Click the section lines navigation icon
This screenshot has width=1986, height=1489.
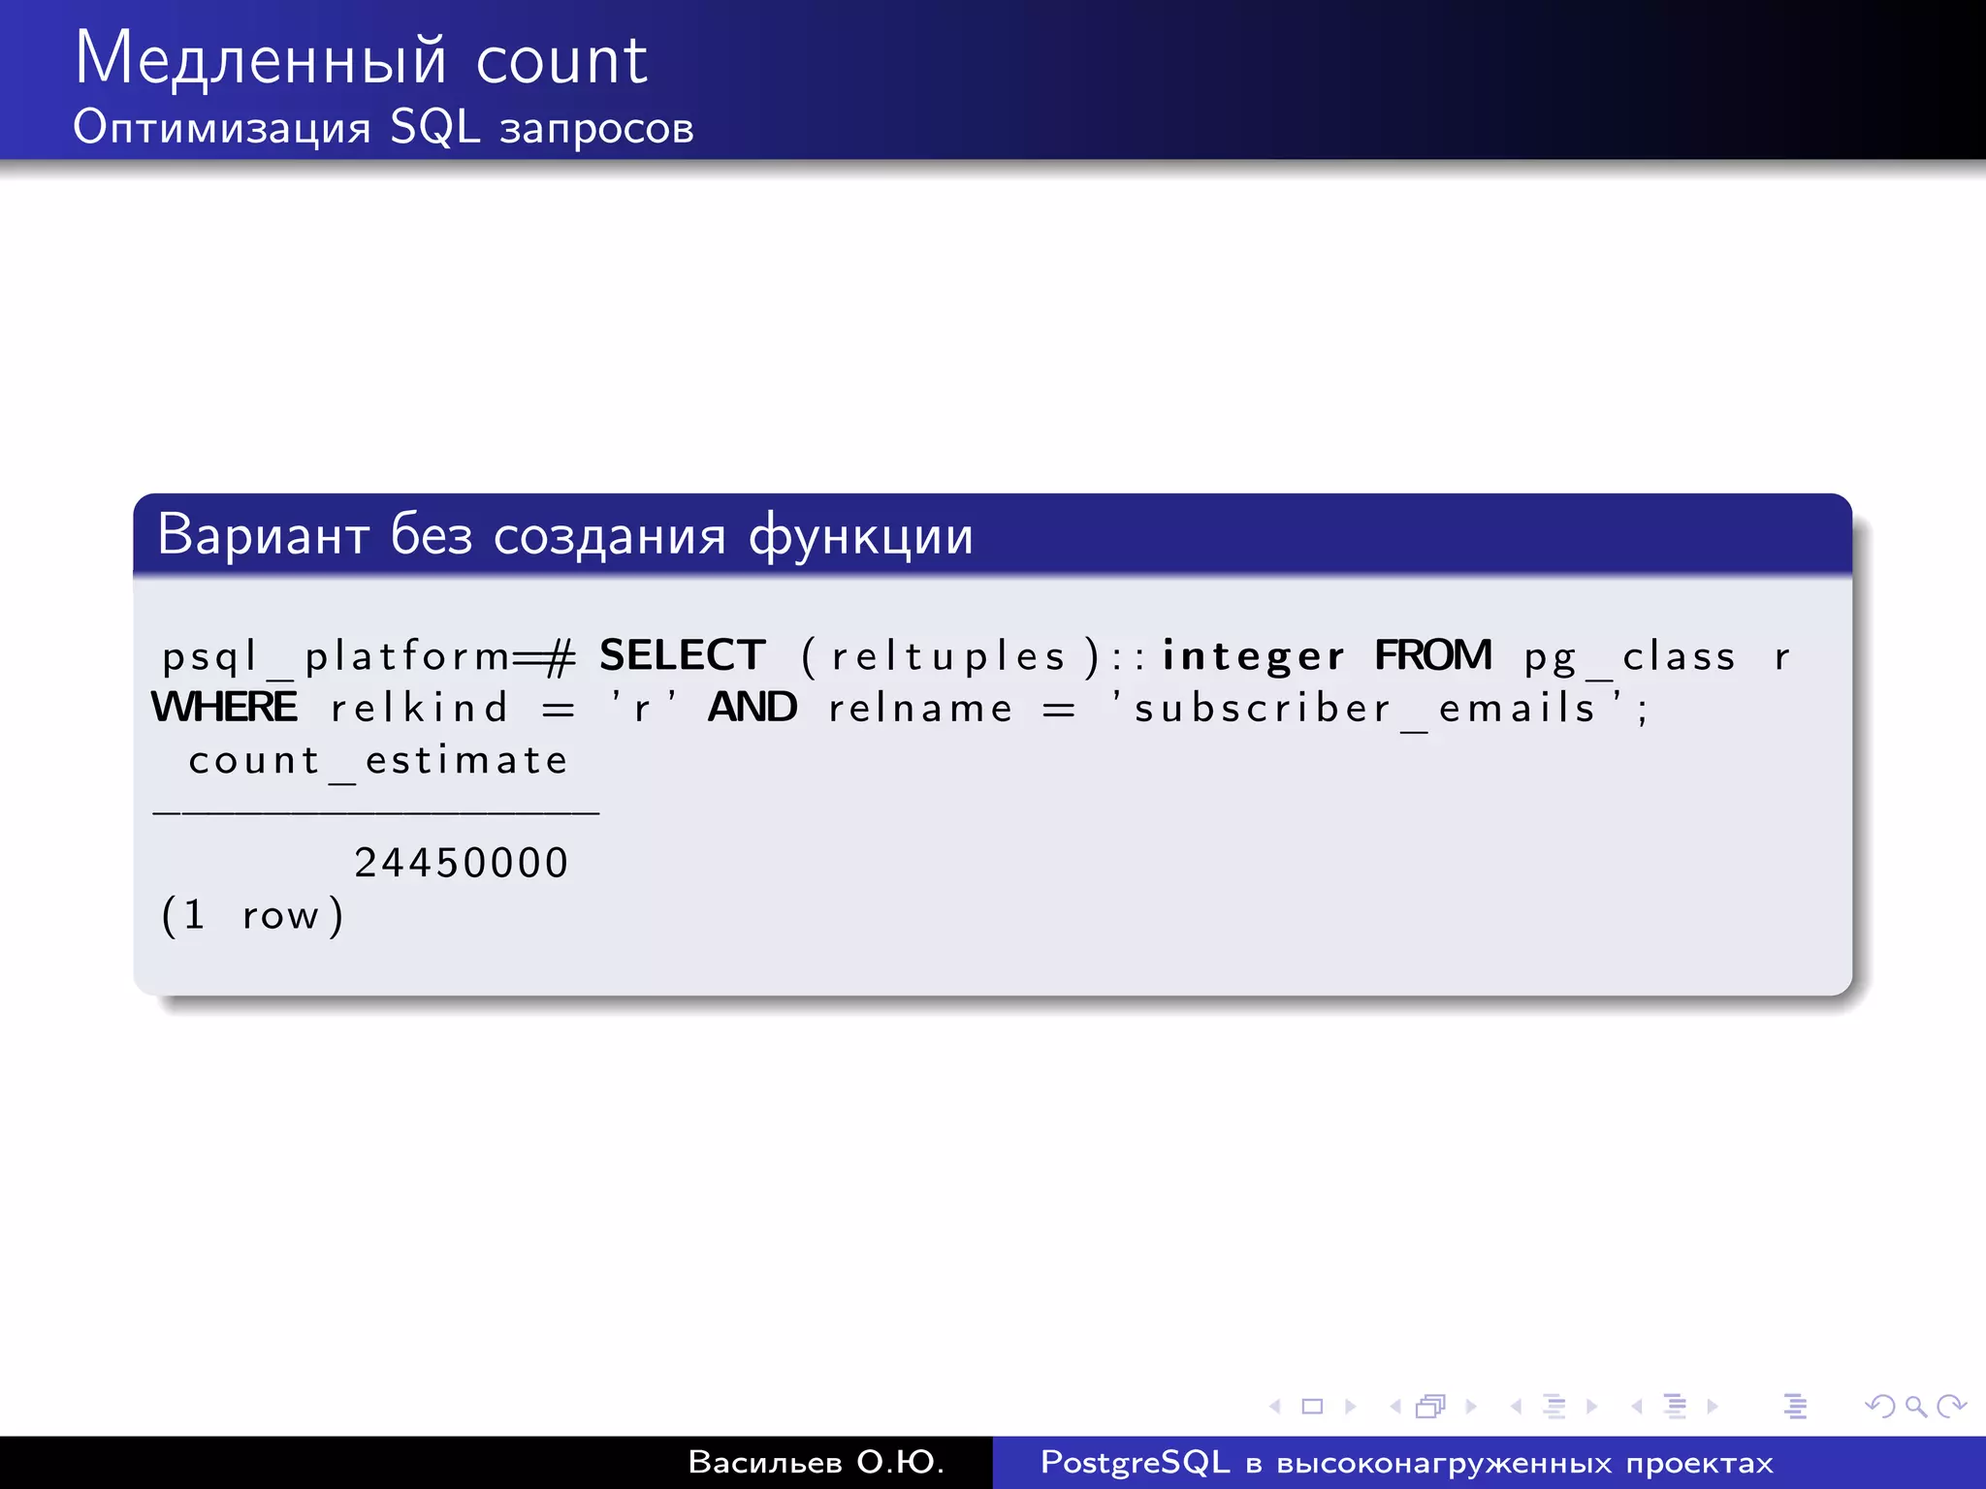1675,1406
